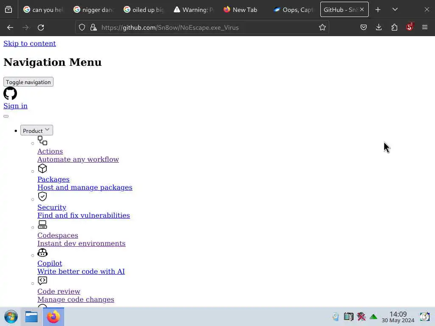Switch to the 'Oops, Capt' tab

click(x=293, y=10)
